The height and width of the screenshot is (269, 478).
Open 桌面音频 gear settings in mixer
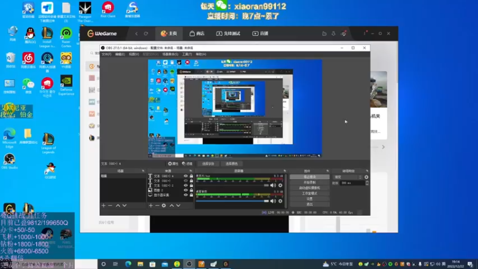280,201
